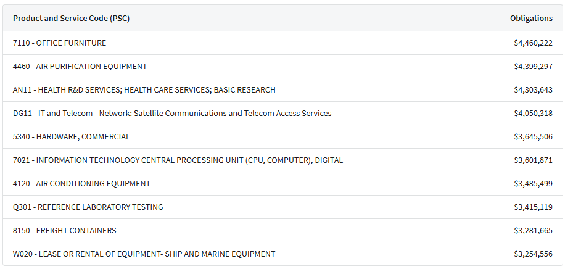The image size is (573, 269).
Task: Open the 5340 - HARDWARE, COMMERCIAL row
Action: coord(283,137)
